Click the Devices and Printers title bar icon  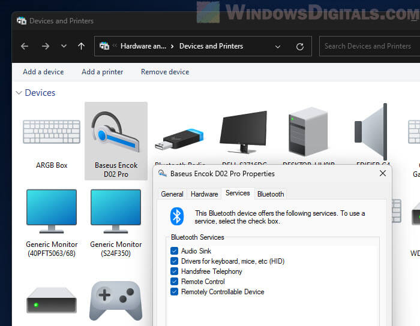tap(22, 20)
